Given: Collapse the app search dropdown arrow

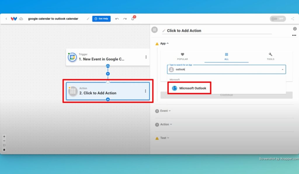Looking at the screenshot, I should 282,69.
